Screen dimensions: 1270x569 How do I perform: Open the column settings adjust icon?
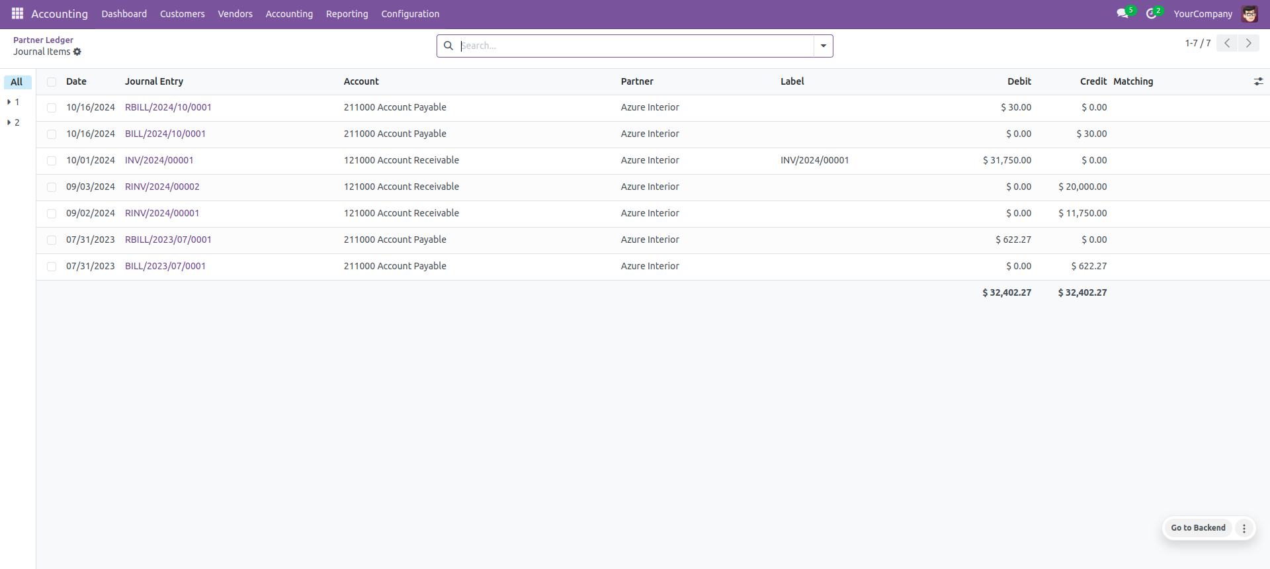point(1258,81)
